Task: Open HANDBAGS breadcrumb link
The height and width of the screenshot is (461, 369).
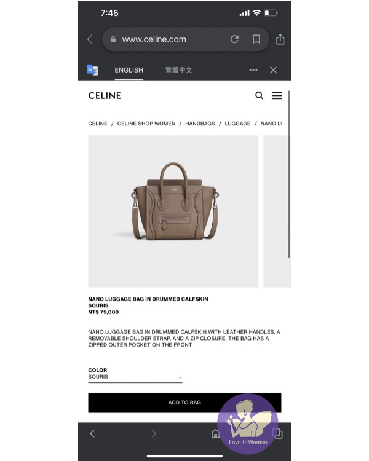Action: [200, 124]
